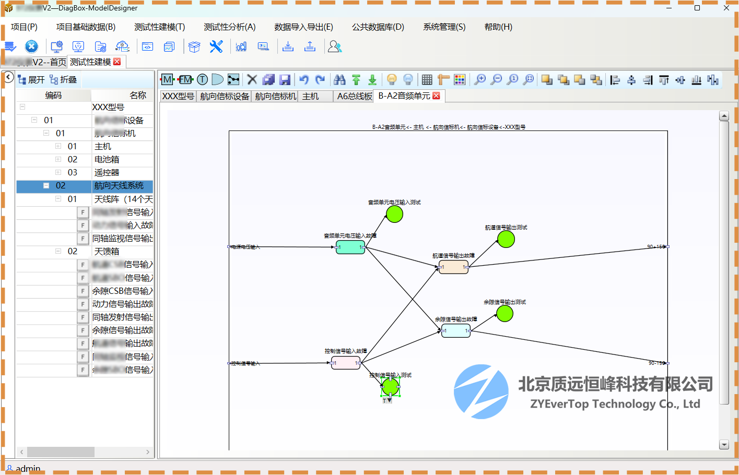Toggle the grid display icon
739x475 pixels.
427,79
